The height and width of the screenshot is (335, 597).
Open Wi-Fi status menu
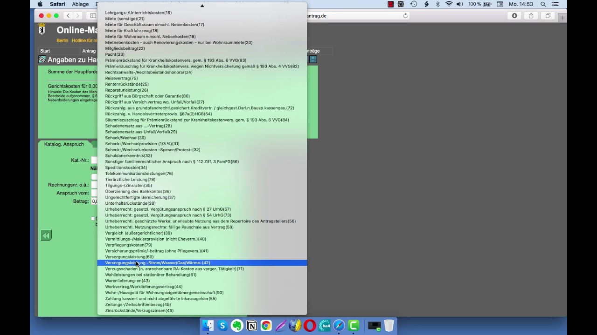[x=449, y=4]
